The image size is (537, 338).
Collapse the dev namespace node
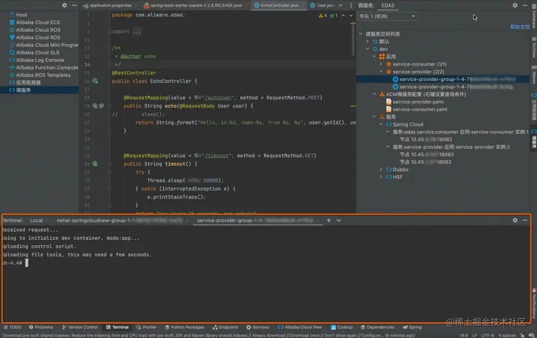367,49
